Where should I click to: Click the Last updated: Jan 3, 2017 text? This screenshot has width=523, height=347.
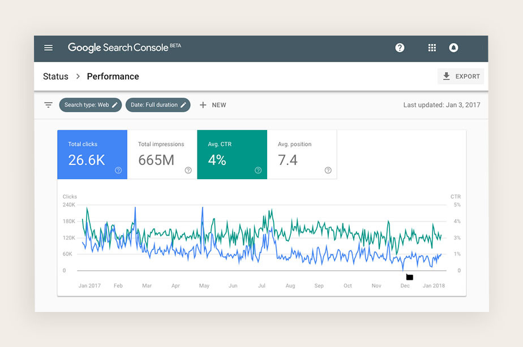click(441, 105)
